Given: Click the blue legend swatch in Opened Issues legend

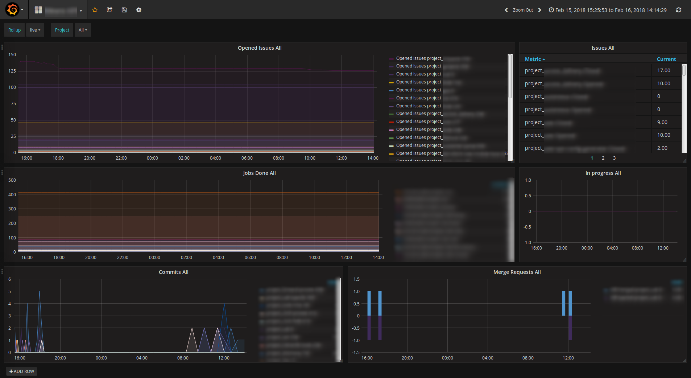Looking at the screenshot, I should click(x=392, y=90).
